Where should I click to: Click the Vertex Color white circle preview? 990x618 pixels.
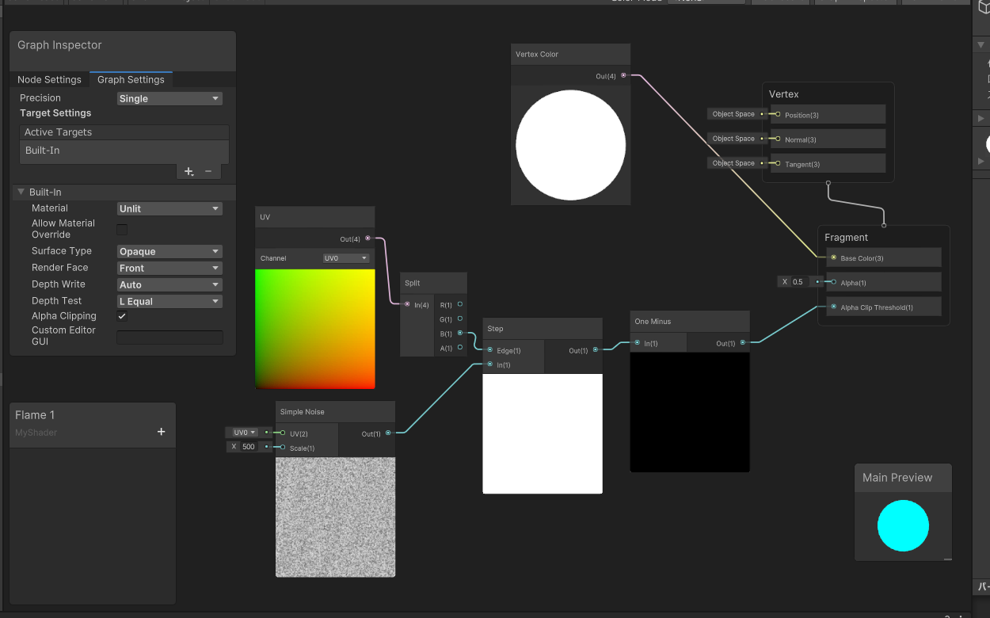pos(571,145)
